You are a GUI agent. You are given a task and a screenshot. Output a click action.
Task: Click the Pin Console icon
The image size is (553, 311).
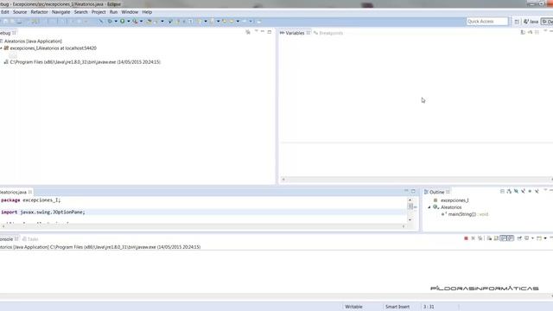pos(519,238)
